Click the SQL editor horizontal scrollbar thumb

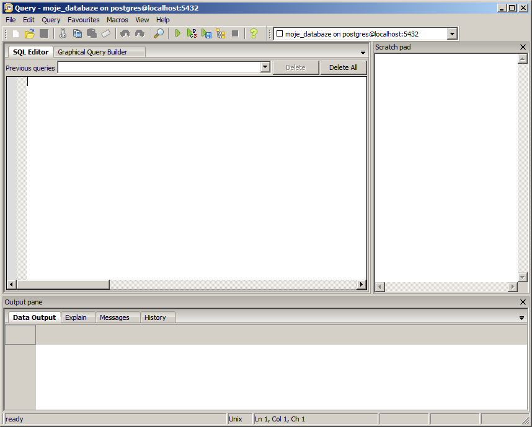pos(63,285)
